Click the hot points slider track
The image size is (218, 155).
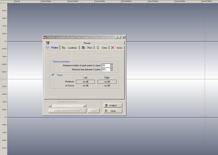tap(67, 106)
